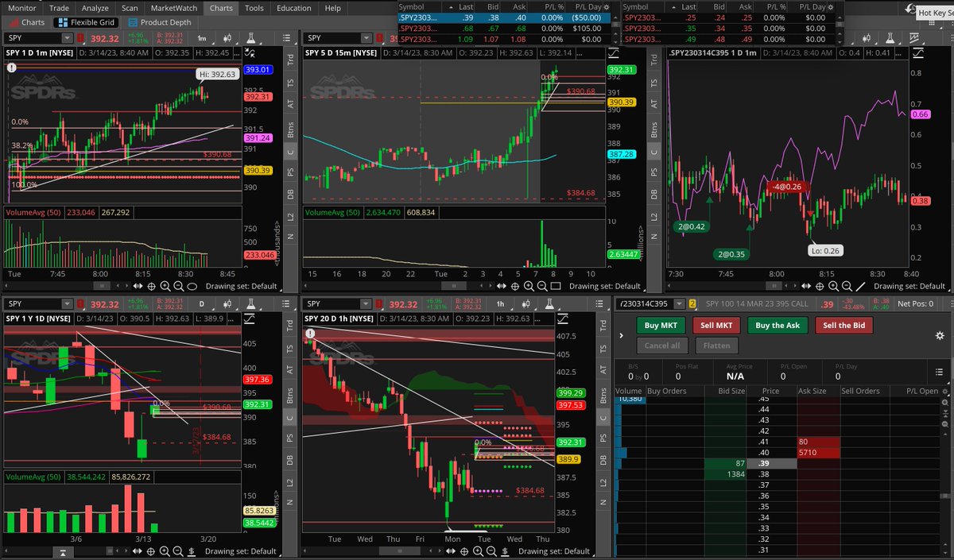Click horizontal expand arrows on 1m chart
This screenshot has width=954, height=560.
pyautogui.click(x=140, y=286)
